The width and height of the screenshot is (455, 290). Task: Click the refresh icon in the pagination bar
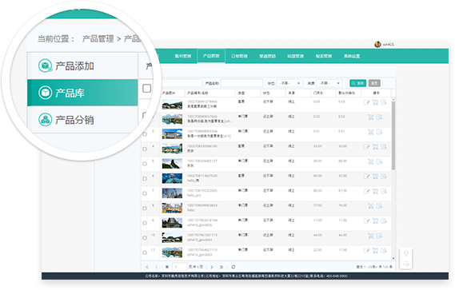point(233,267)
